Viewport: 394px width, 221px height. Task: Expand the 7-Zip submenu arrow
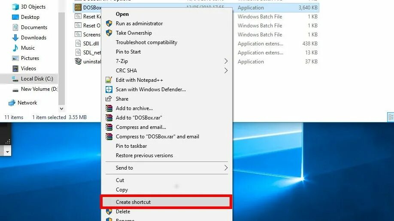click(226, 61)
